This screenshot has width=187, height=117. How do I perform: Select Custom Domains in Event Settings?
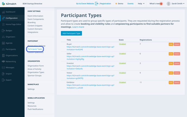(x=35, y=29)
